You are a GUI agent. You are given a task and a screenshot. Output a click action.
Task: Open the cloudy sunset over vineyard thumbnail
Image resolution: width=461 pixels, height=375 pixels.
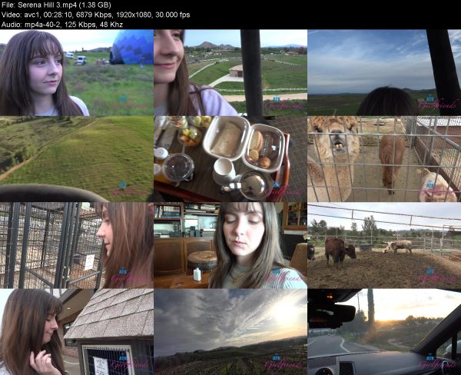click(230, 332)
